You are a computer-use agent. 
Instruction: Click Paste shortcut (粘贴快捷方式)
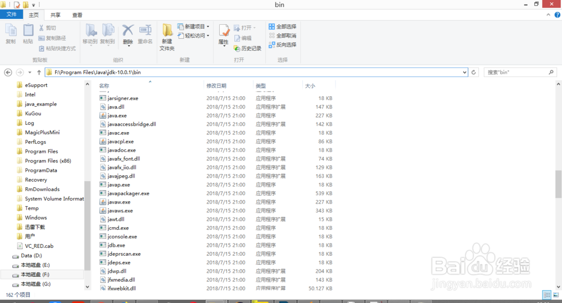coord(57,48)
